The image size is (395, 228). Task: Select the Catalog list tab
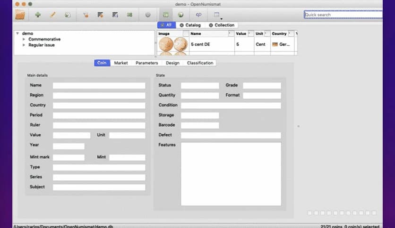[190, 25]
